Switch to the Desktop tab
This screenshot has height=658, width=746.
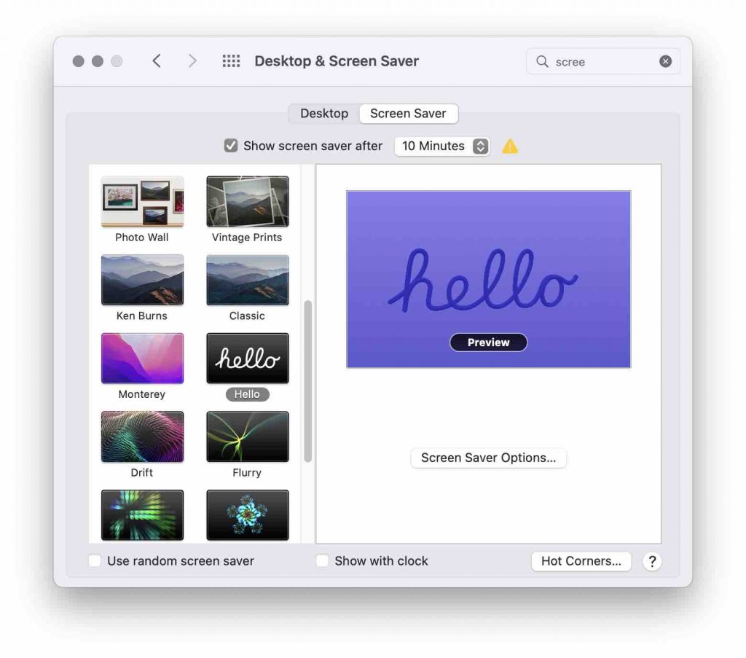pyautogui.click(x=324, y=114)
